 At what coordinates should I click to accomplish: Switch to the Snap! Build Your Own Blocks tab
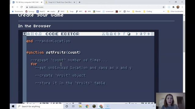tap(60, 2)
